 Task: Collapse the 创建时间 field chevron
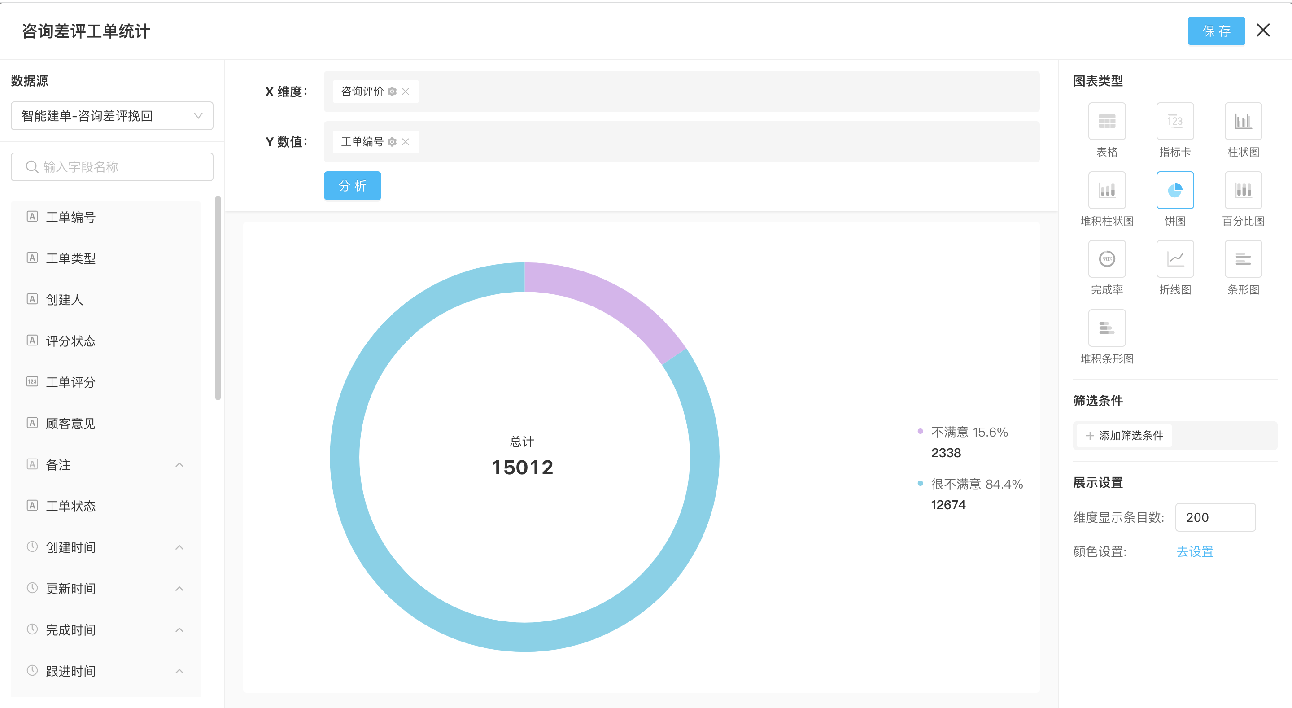pos(179,547)
